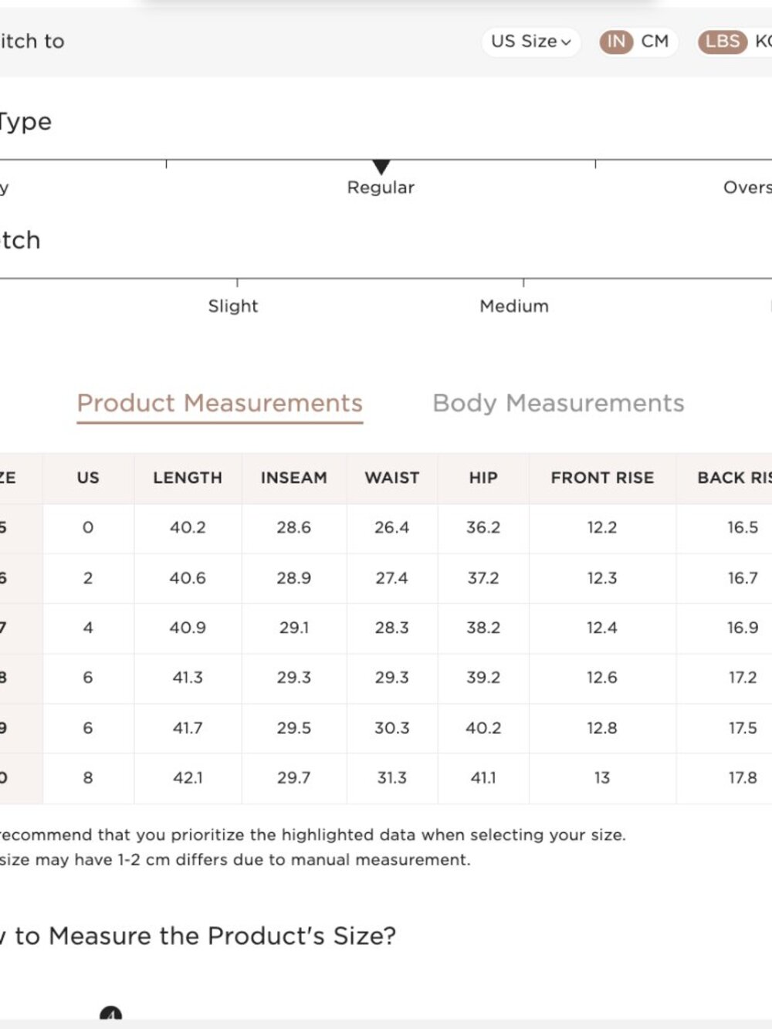
Task: Click the chevron beside US Size
Action: pos(566,42)
